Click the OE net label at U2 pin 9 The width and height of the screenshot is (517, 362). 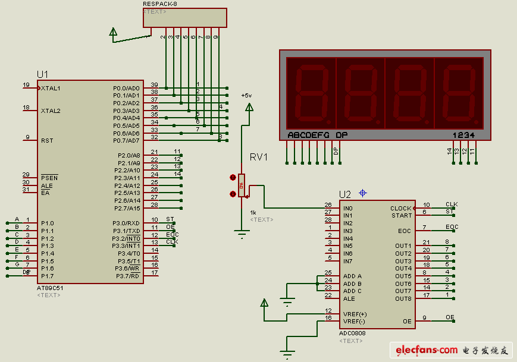pos(450,317)
